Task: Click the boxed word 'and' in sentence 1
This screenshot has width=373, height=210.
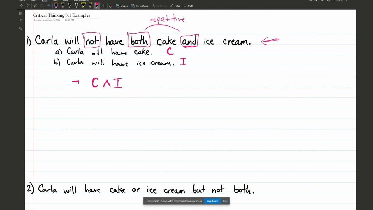Action: click(189, 41)
